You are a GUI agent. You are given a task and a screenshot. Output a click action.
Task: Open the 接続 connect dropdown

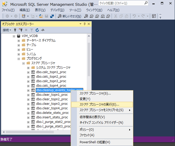coord(7,30)
